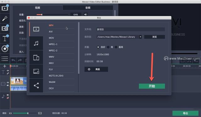
Task: Click the red playhead marker at 00:00:00
Action: tap(10, 66)
